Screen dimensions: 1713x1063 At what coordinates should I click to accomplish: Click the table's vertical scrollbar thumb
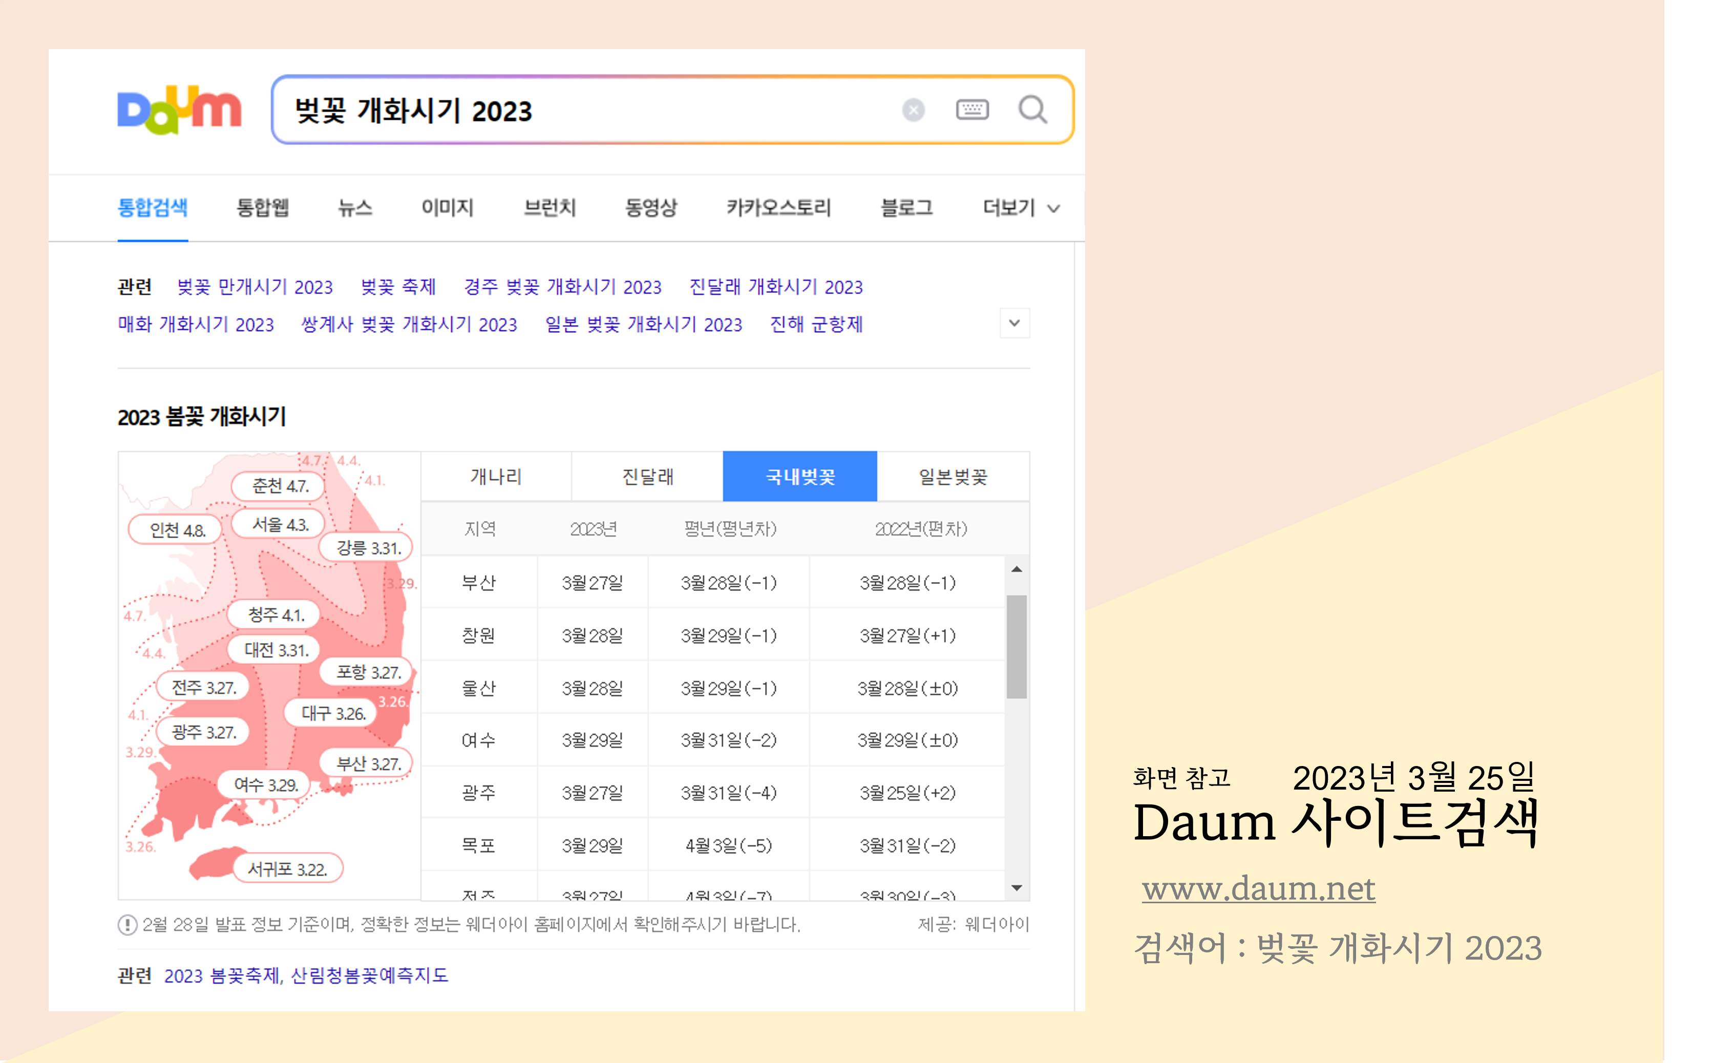pyautogui.click(x=1017, y=647)
